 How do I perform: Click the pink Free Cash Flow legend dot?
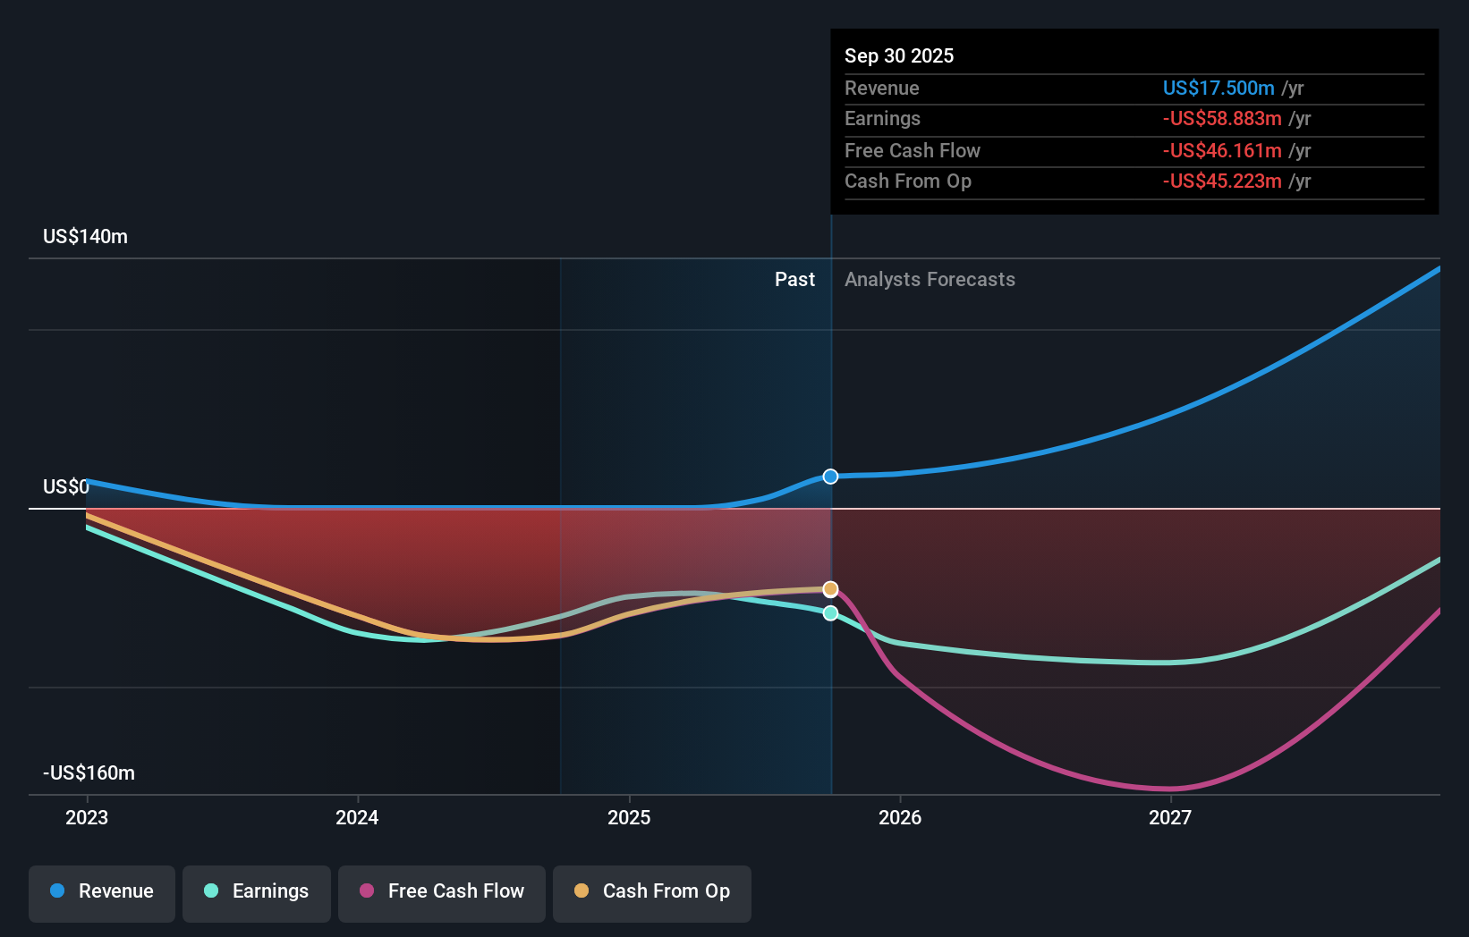365,891
